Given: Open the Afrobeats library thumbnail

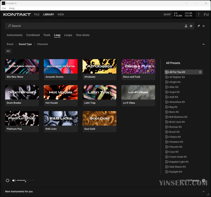Looking at the screenshot, I should point(99,69).
